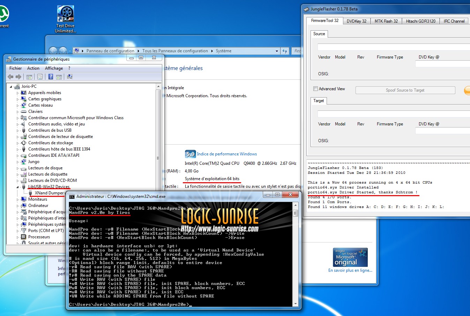The image size is (470, 316).
Task: Click the Jungo device icon
Action: [24, 162]
